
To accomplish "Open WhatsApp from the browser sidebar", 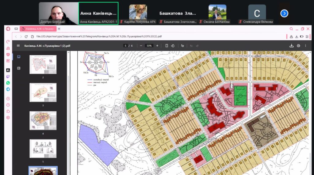I will click(x=8, y=83).
